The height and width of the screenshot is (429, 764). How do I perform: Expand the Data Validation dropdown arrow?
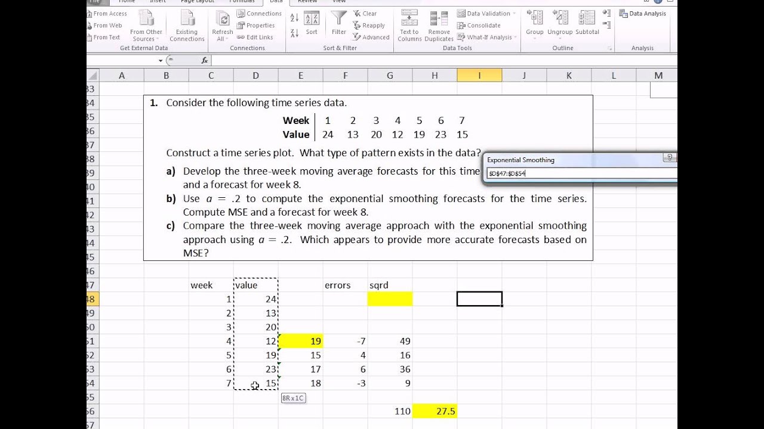tap(515, 14)
